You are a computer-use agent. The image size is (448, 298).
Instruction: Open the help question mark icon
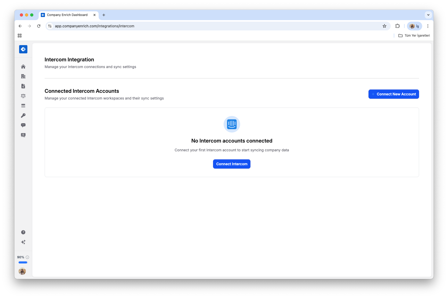point(23,232)
